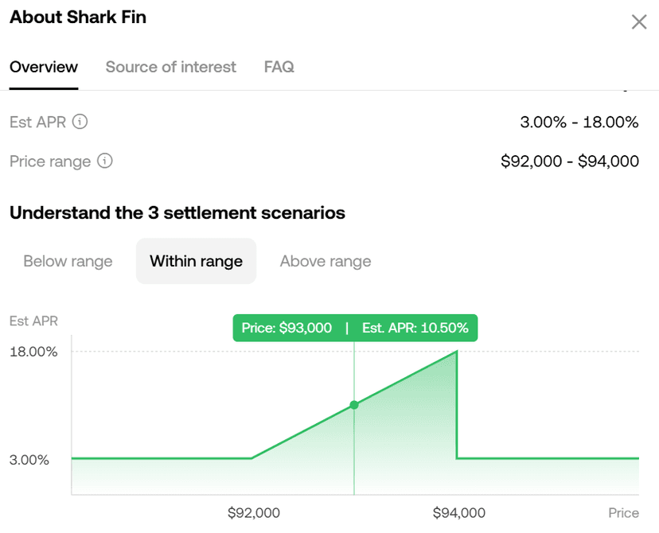Click the green price marker dot on chart
This screenshot has width=659, height=533.
pyautogui.click(x=353, y=405)
